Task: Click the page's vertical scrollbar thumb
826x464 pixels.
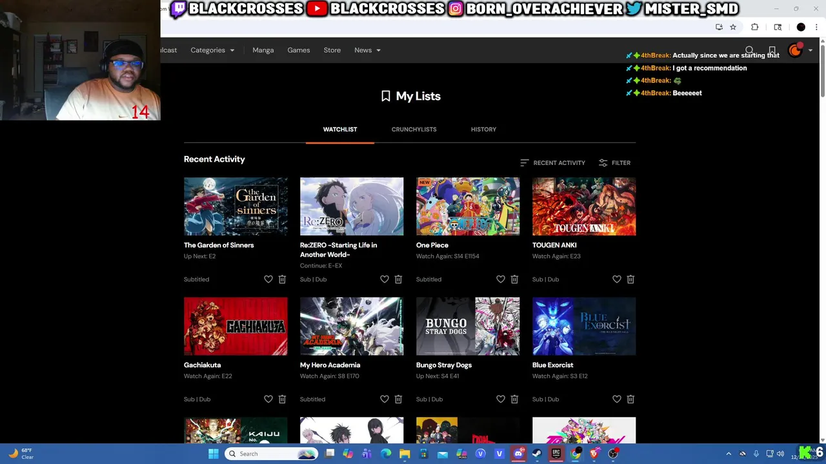Action: [x=822, y=71]
